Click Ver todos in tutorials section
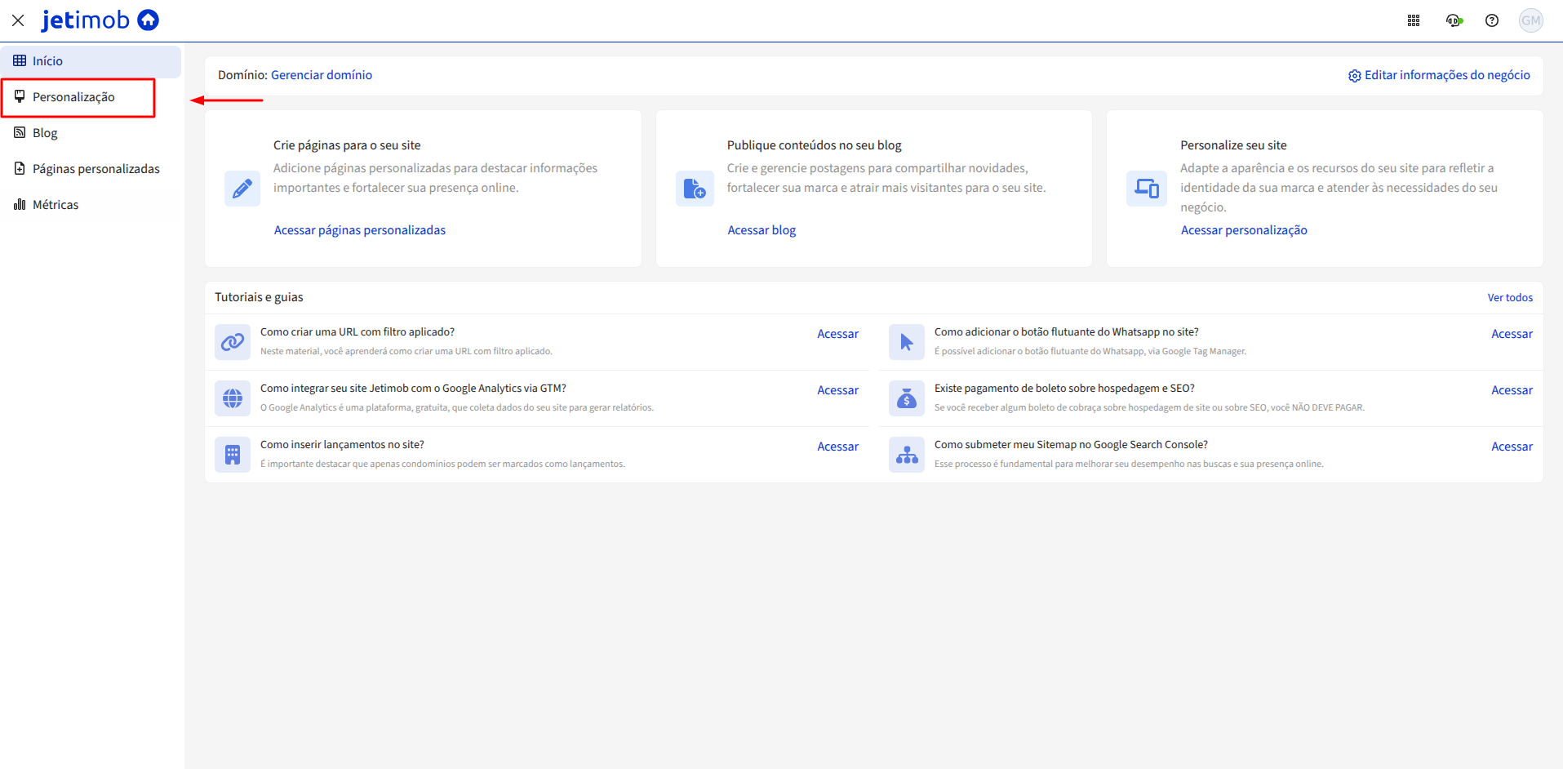The image size is (1563, 769). 1510,298
